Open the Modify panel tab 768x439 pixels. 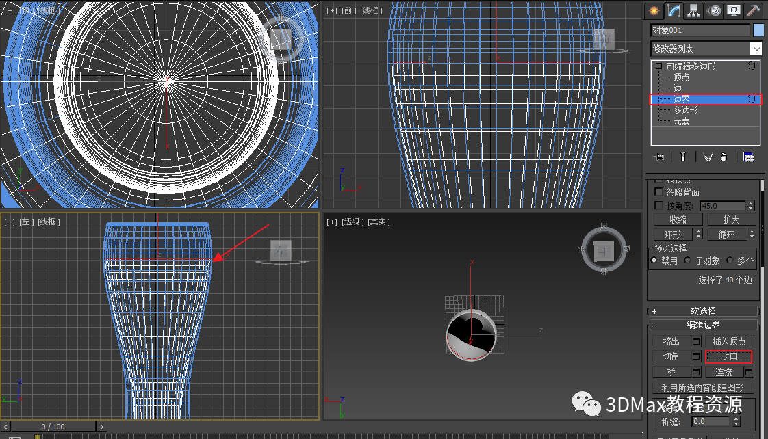point(674,11)
